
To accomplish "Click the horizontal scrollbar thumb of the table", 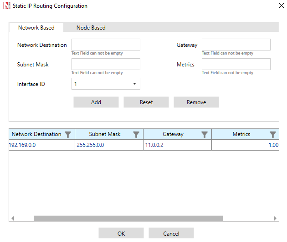I will pos(128,218).
